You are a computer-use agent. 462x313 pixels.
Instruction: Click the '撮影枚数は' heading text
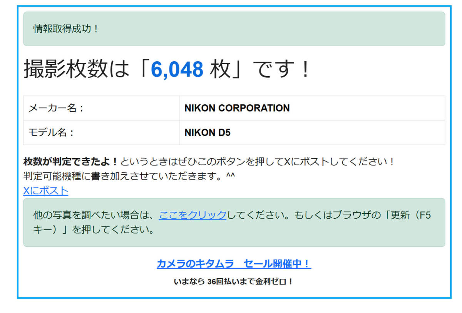pyautogui.click(x=75, y=69)
